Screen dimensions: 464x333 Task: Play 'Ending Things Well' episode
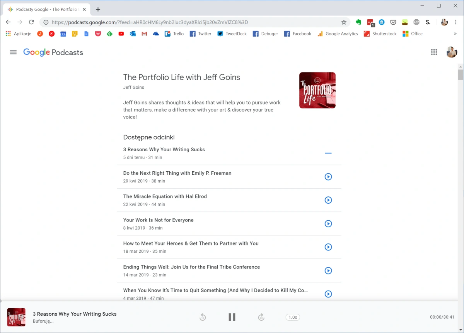pos(328,270)
